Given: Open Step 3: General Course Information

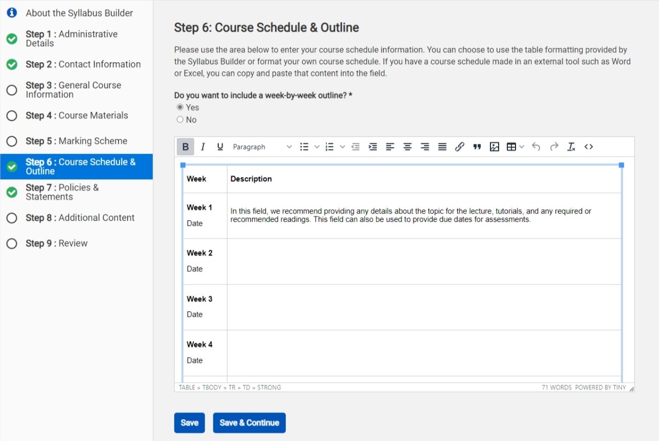Looking at the screenshot, I should [x=73, y=90].
